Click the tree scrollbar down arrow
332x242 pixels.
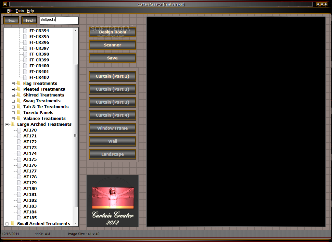pyautogui.click(x=75, y=223)
